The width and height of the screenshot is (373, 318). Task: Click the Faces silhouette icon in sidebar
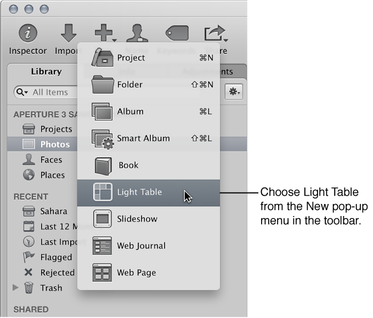29,160
